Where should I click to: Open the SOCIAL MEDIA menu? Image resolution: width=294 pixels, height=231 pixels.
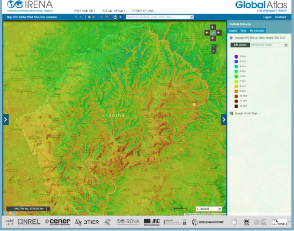(x=114, y=10)
